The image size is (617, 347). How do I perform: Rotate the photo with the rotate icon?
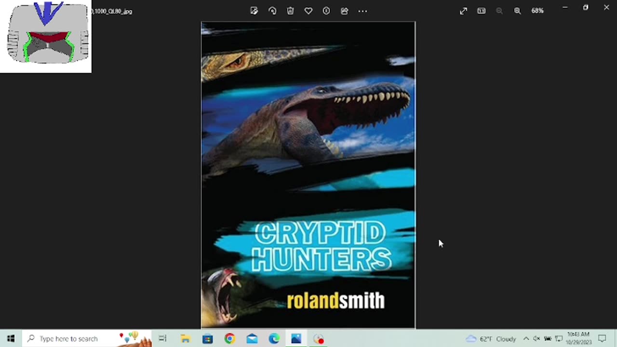click(272, 11)
